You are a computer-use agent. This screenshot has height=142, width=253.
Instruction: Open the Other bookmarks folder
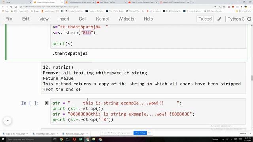[x=244, y=11]
